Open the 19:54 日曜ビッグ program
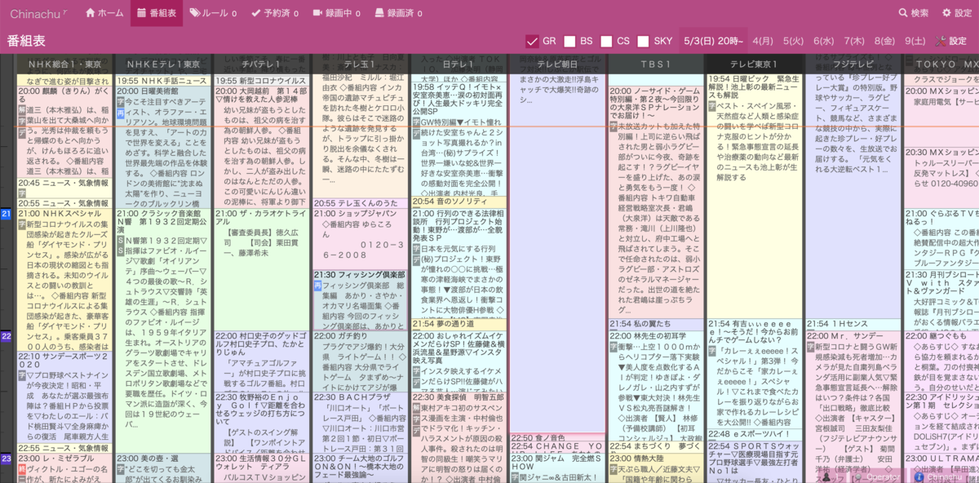Screen dimensions: 979x483 tap(755, 196)
